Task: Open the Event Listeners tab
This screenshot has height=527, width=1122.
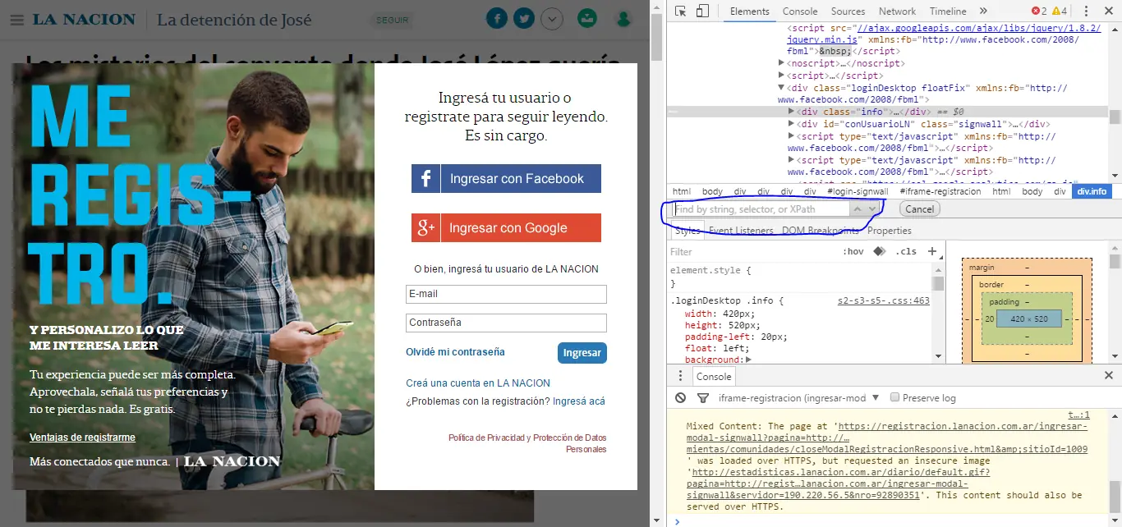Action: [x=741, y=231]
